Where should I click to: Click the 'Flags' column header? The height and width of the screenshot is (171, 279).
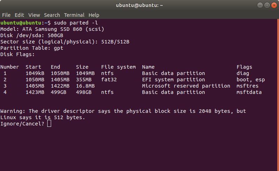tap(244, 67)
